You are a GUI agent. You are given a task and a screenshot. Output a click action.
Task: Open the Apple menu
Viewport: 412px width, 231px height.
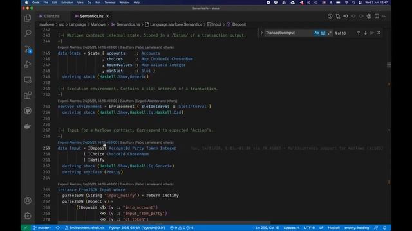(x=26, y=3)
